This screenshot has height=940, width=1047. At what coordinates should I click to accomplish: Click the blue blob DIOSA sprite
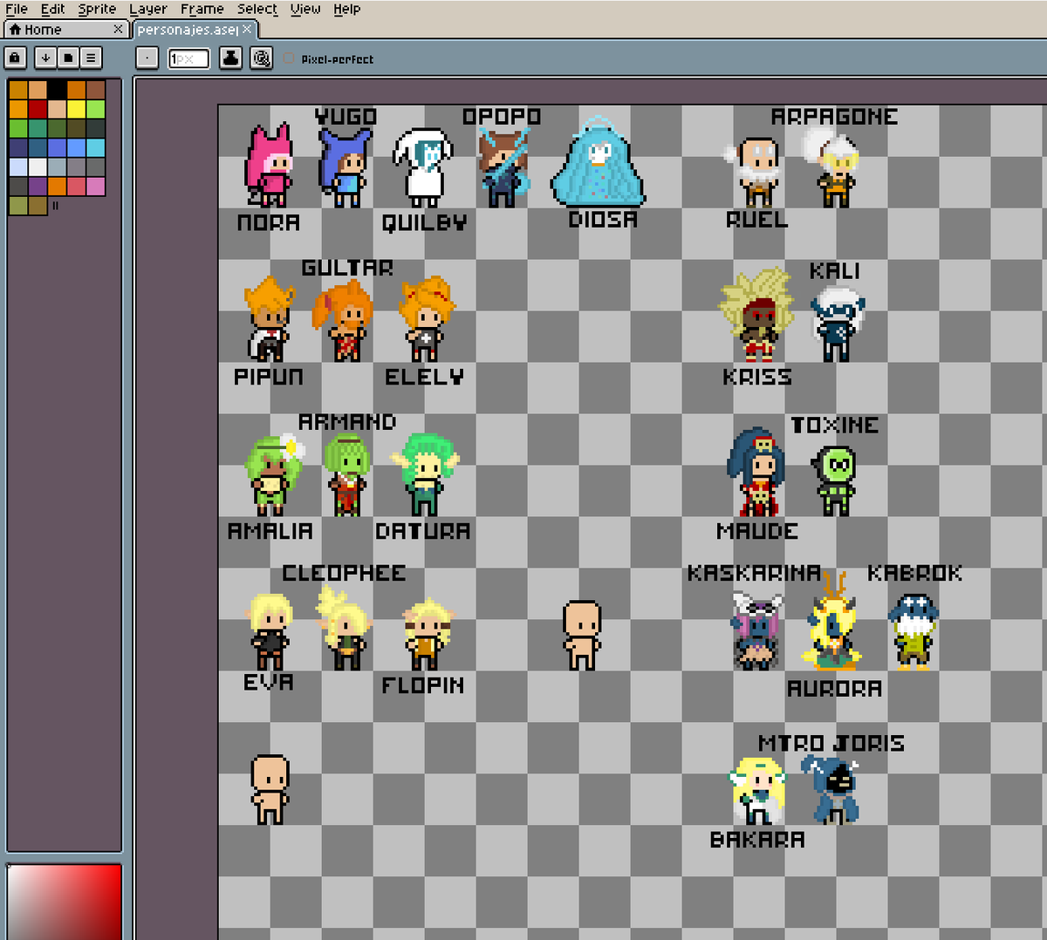[x=599, y=162]
